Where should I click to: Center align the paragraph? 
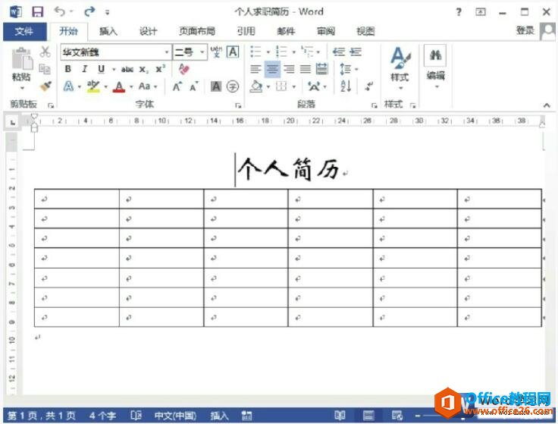coord(272,69)
